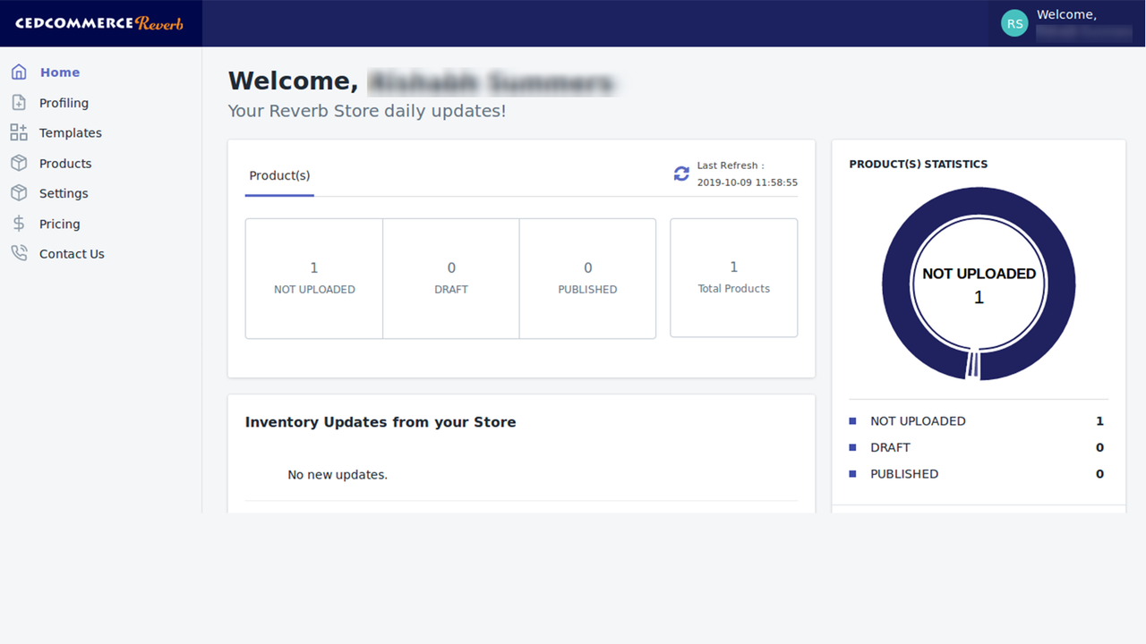Select the Home icon in the sidebar
The height and width of the screenshot is (644, 1146).
coord(20,72)
